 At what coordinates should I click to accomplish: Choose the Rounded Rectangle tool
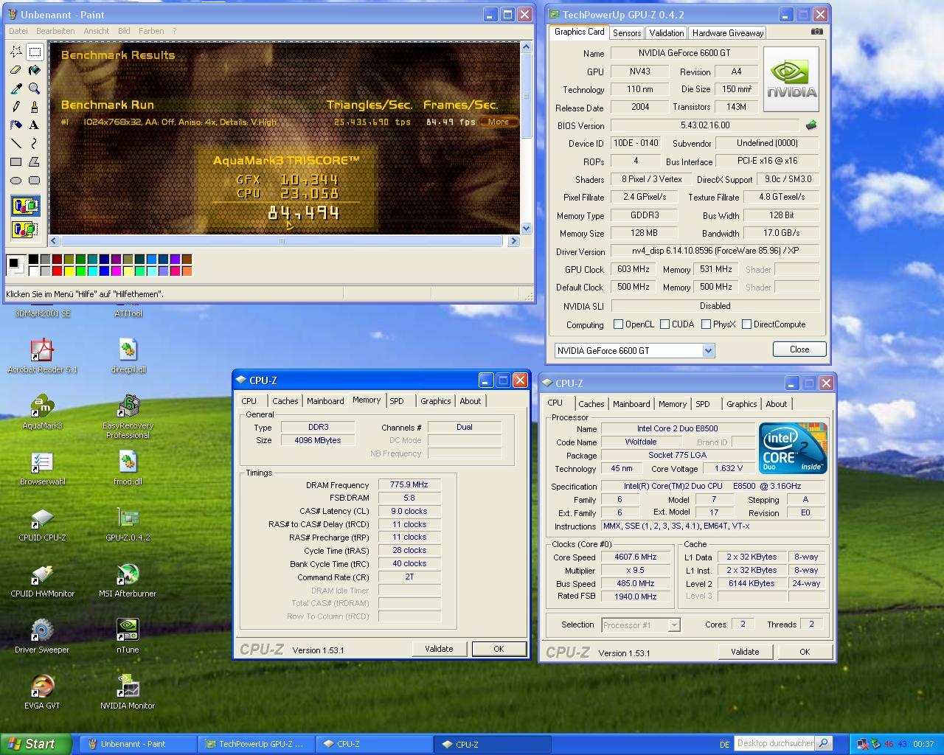coord(34,181)
